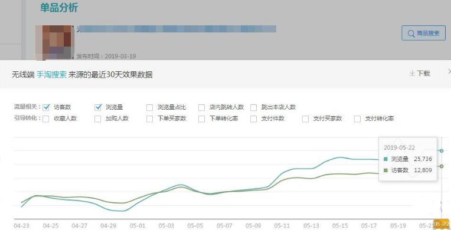This screenshot has height=230, width=451.
Task: Click the 下载 download link
Action: (x=420, y=74)
